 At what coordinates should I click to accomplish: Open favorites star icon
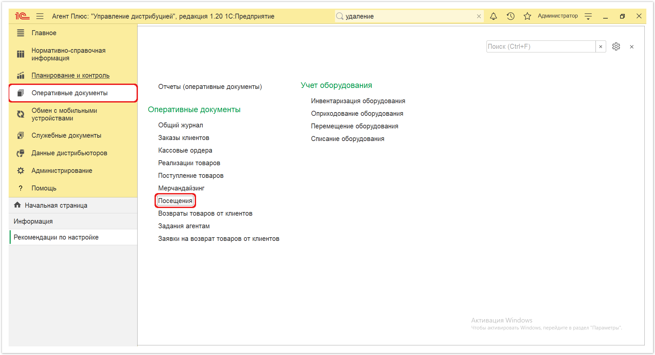coord(527,16)
